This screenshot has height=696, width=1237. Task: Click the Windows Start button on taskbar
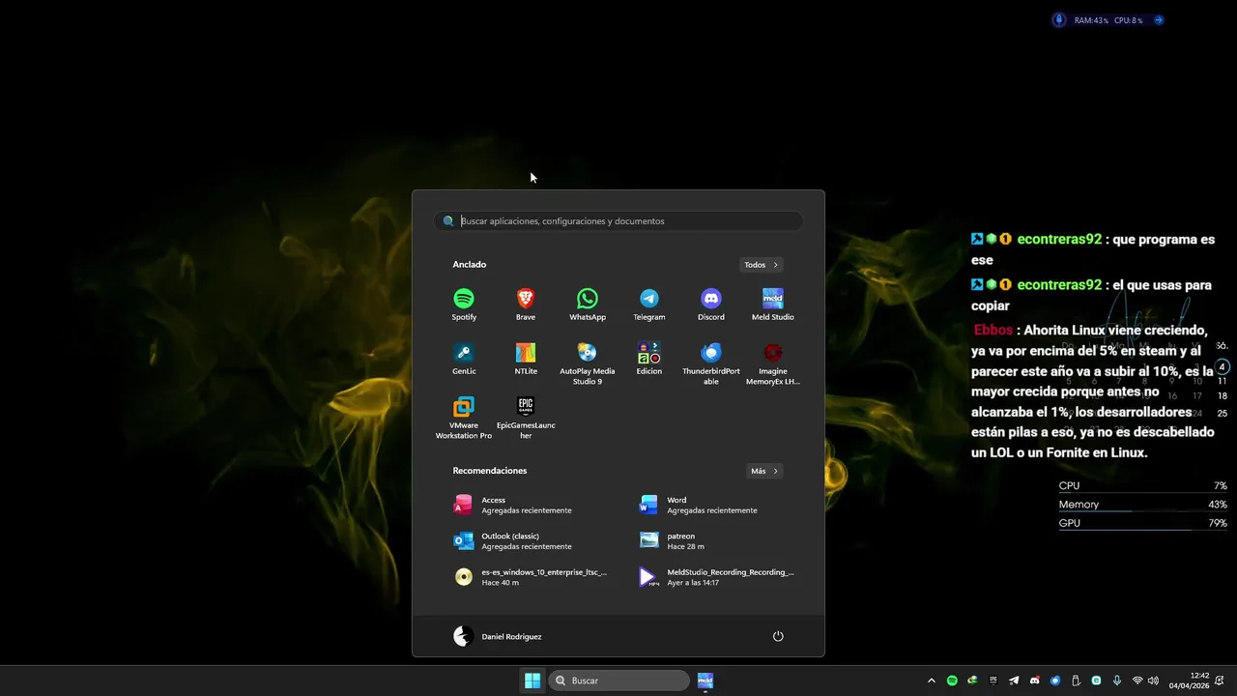click(x=532, y=681)
